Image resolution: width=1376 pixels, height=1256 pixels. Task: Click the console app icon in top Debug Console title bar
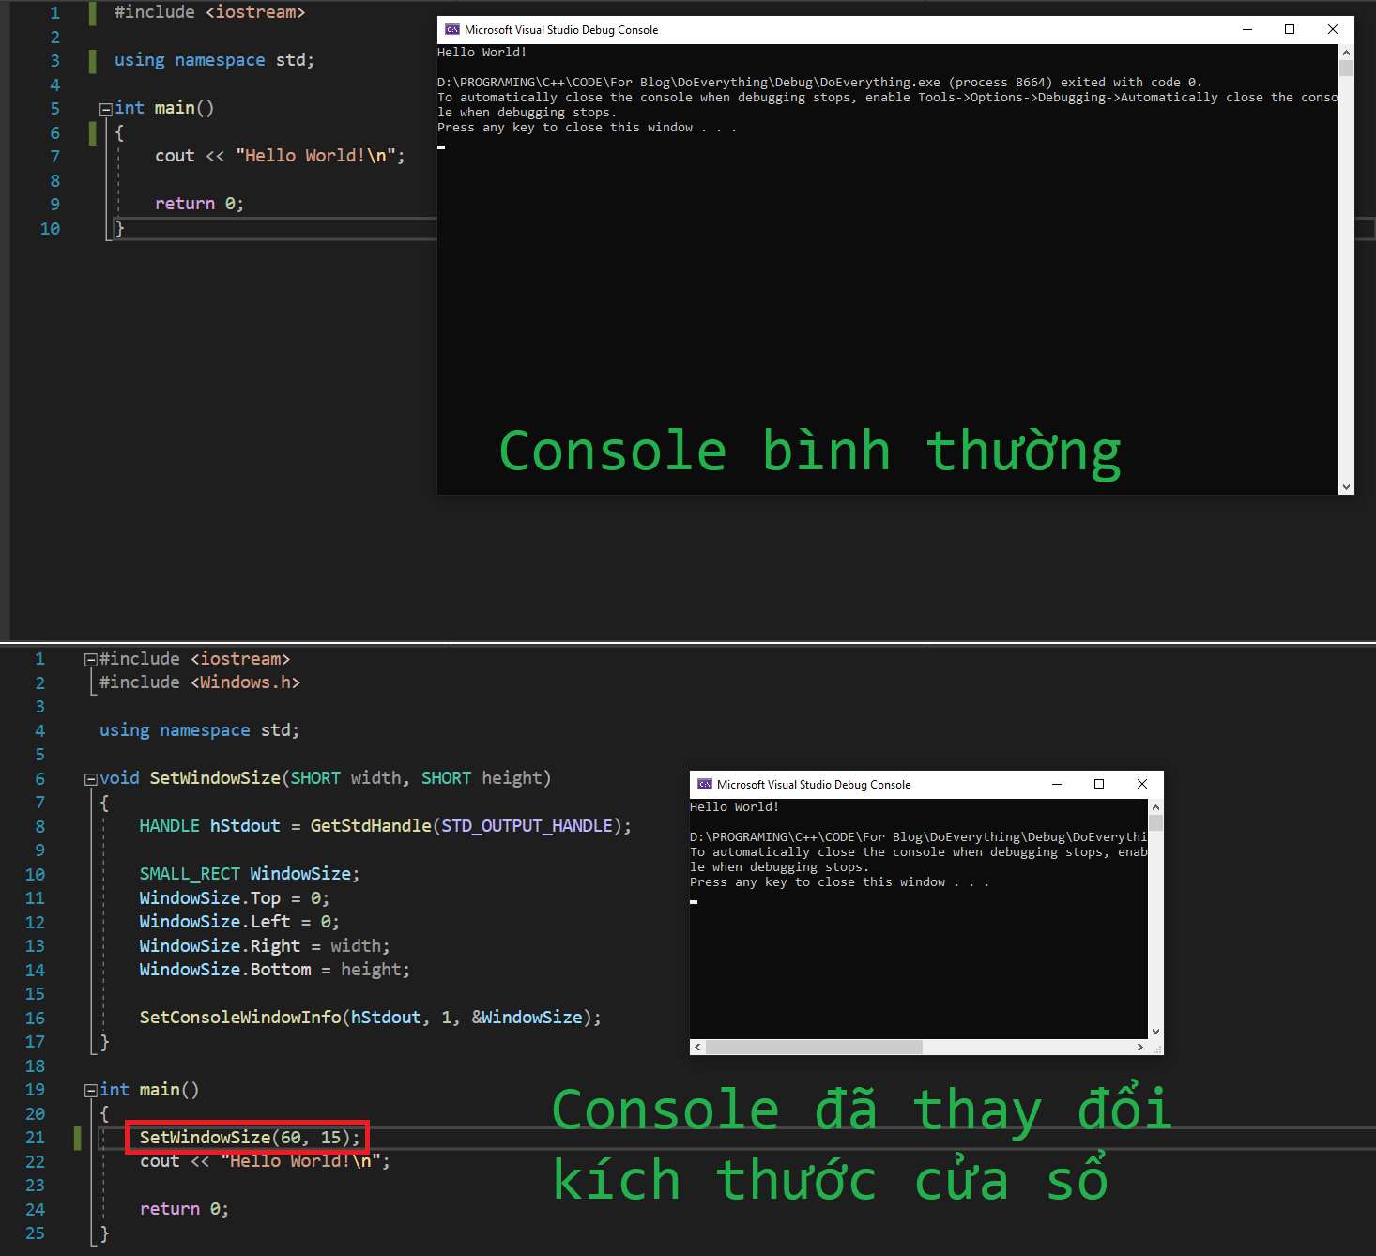pos(452,29)
